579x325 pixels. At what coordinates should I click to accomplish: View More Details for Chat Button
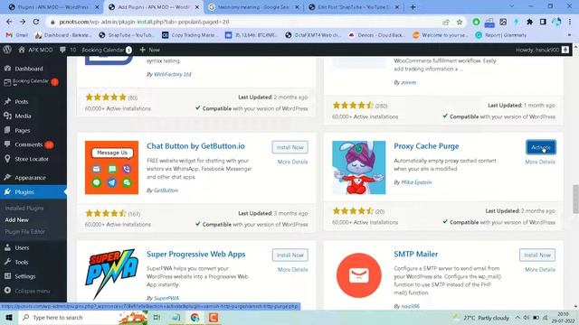coord(292,162)
